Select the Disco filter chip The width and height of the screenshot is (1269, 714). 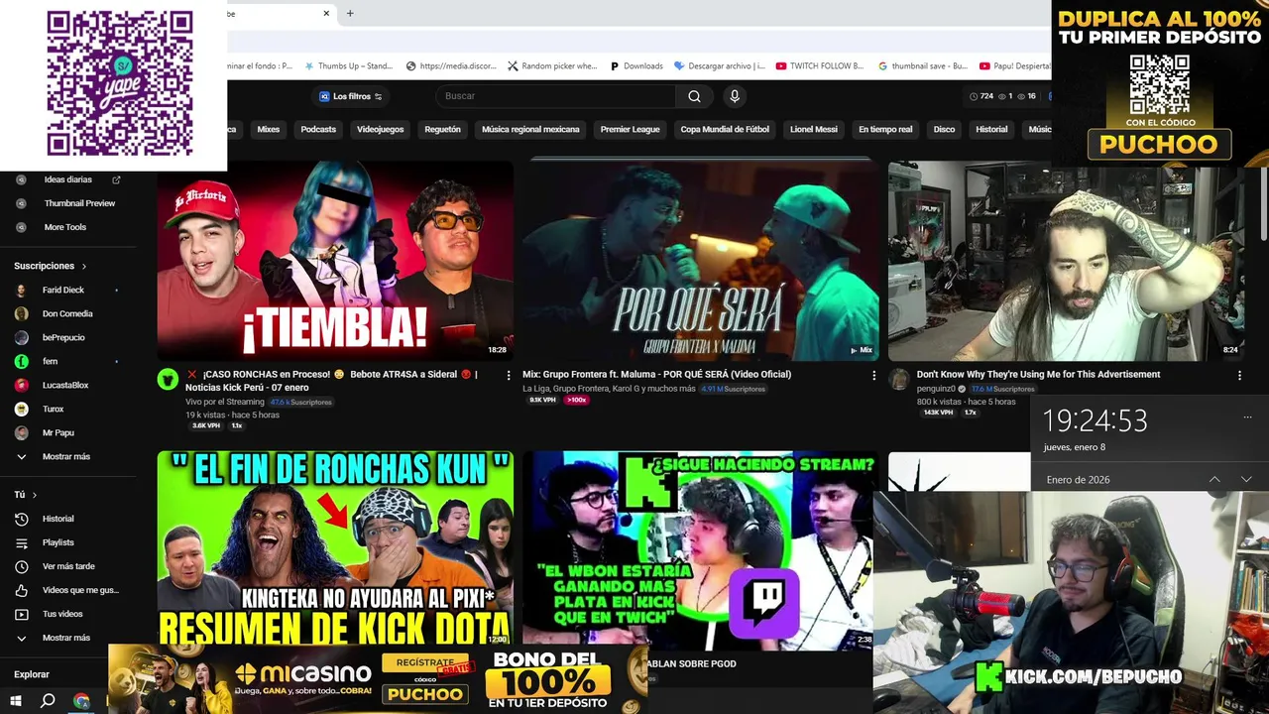coord(945,130)
